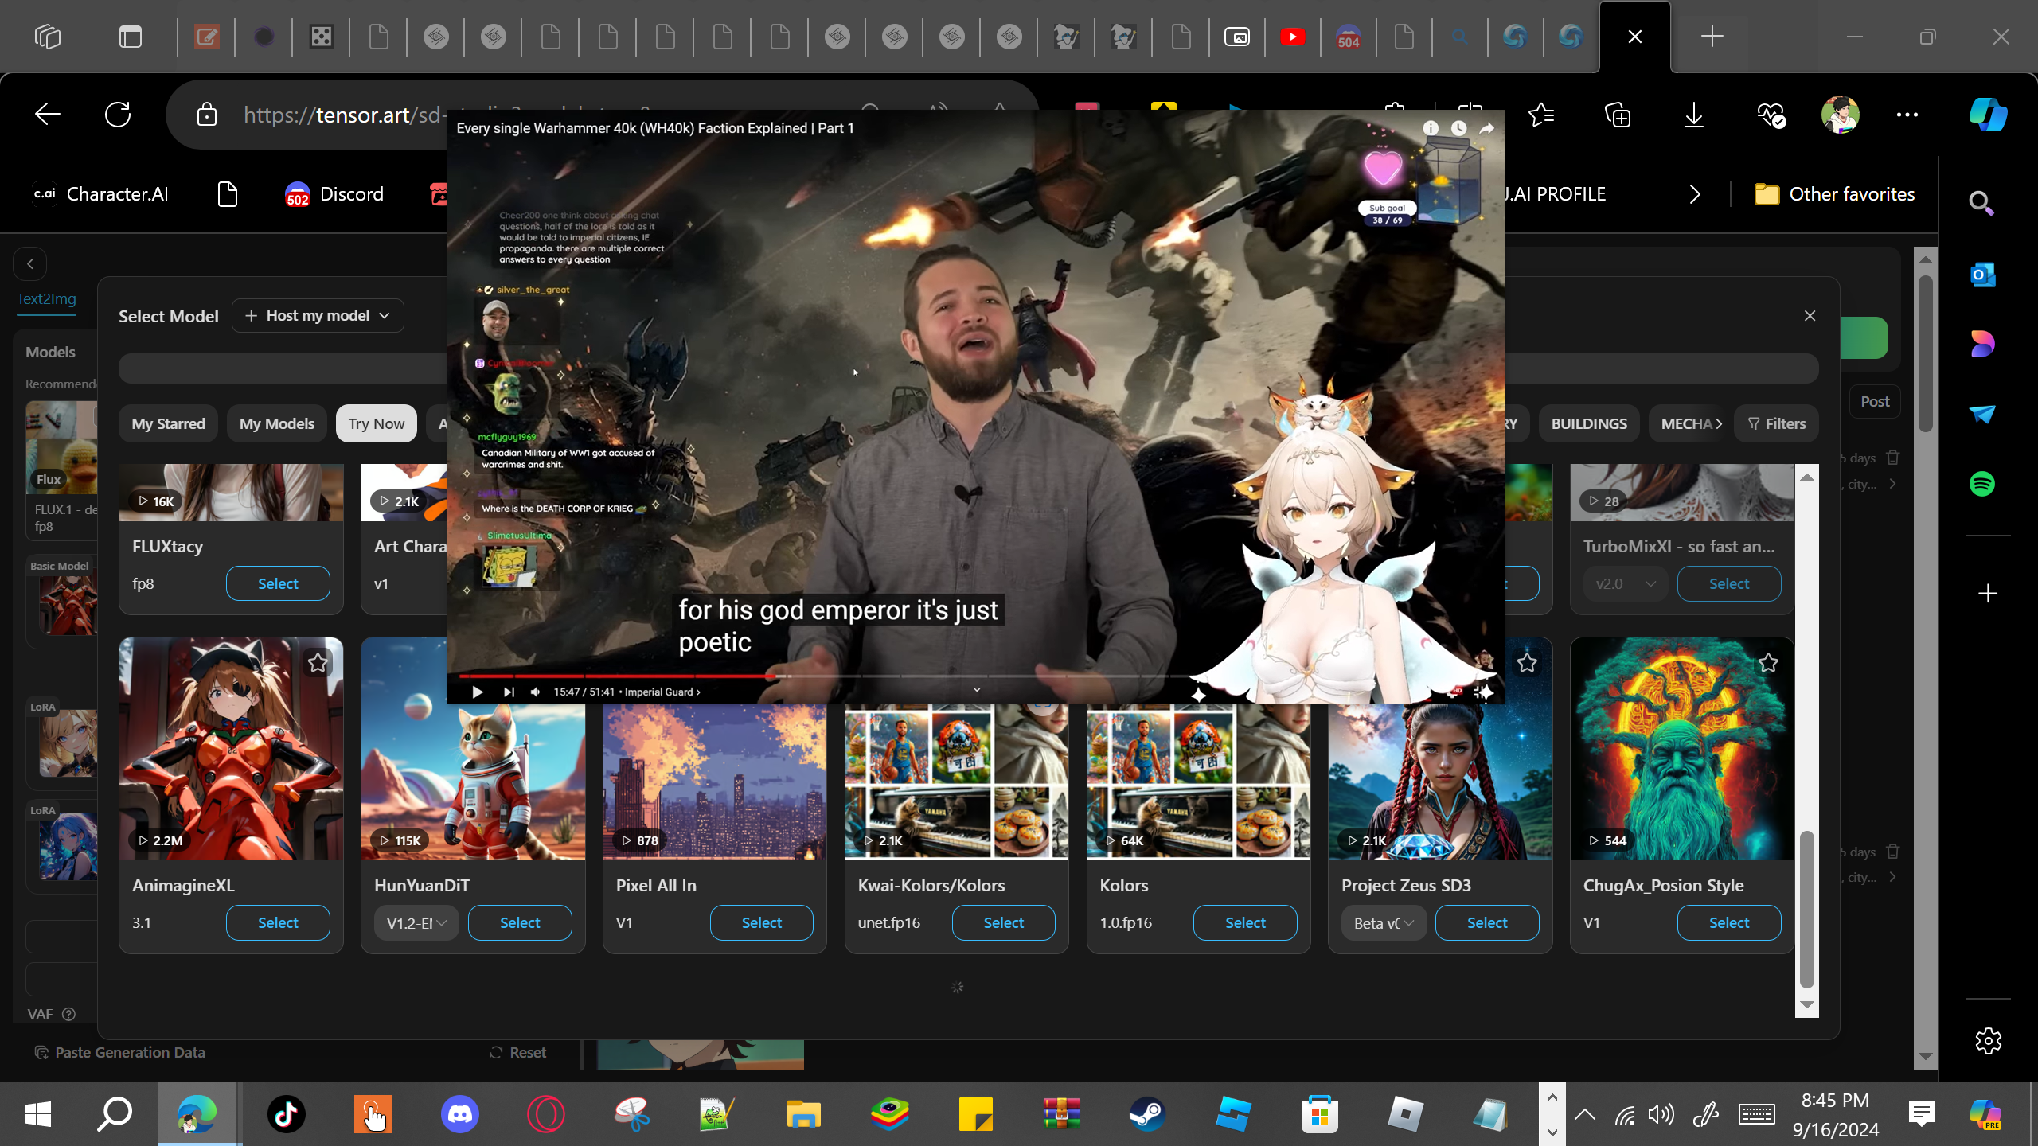Open Discord favorite bookmark
Viewport: 2038px width, 1146px height.
coord(334,194)
